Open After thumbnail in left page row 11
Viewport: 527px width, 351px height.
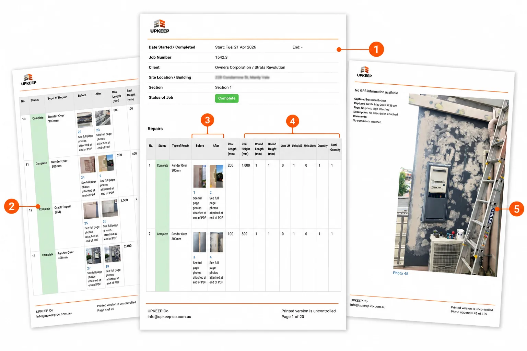click(106, 163)
